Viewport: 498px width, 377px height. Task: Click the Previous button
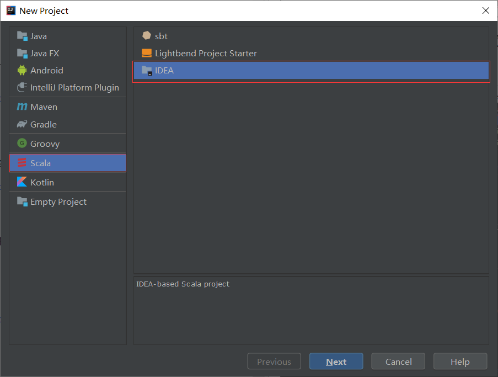click(274, 362)
